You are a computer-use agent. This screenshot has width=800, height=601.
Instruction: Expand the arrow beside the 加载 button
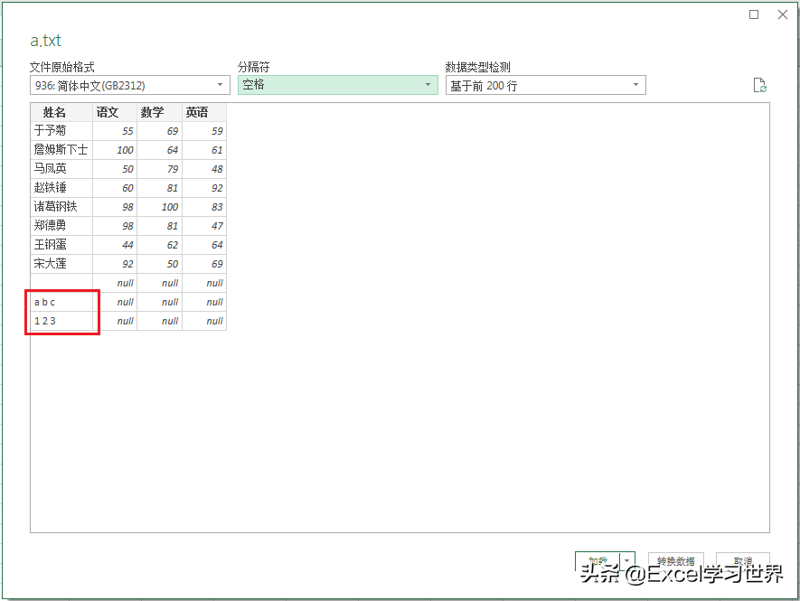[x=628, y=561]
